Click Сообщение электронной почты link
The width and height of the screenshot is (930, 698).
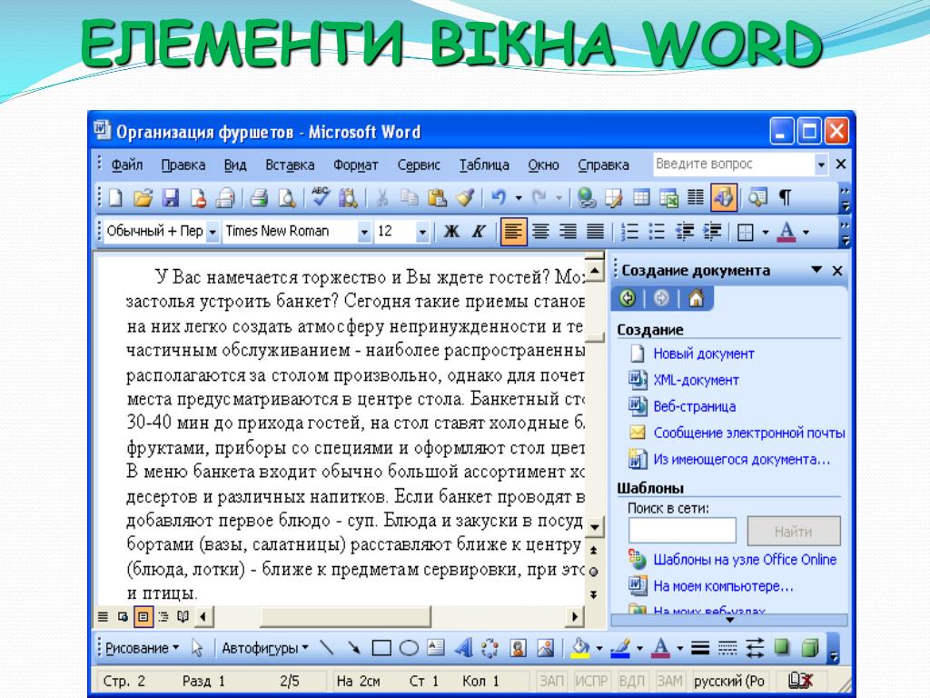click(x=749, y=433)
